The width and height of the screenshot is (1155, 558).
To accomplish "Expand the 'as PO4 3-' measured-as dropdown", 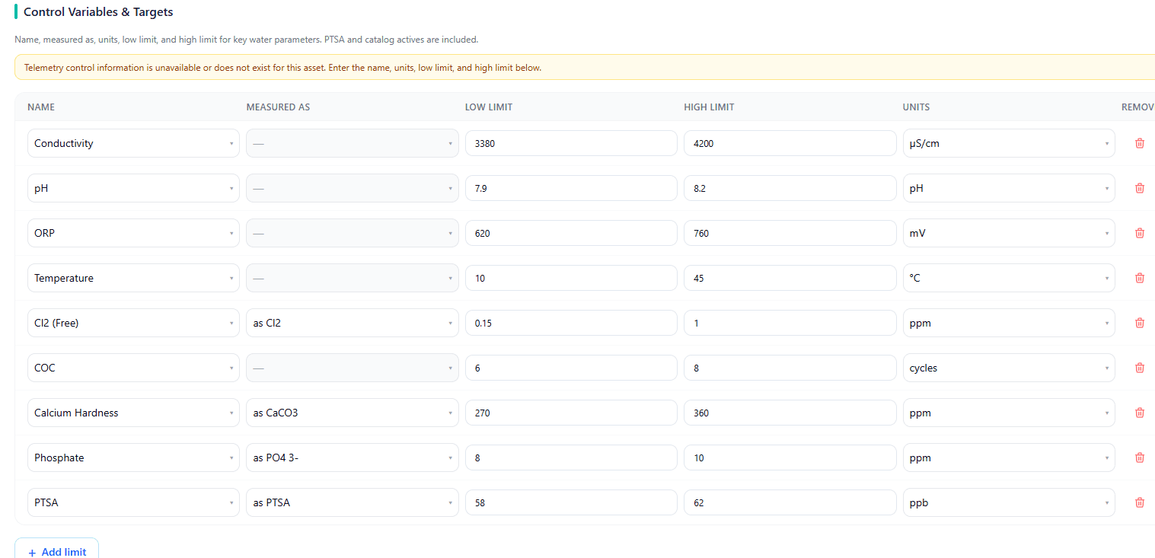I will 352,458.
